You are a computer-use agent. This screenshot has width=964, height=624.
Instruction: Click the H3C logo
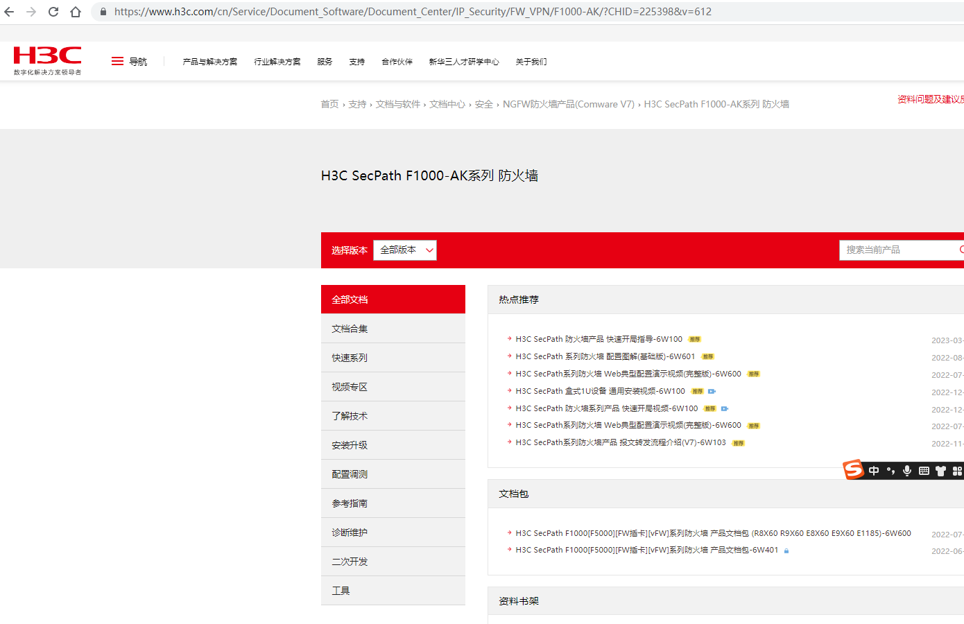[x=47, y=60]
